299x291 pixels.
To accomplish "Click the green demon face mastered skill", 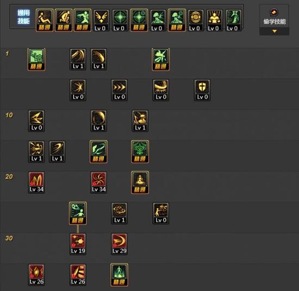I will click(x=140, y=152).
